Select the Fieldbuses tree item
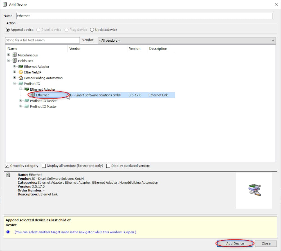The image size is (281, 251). 25,61
